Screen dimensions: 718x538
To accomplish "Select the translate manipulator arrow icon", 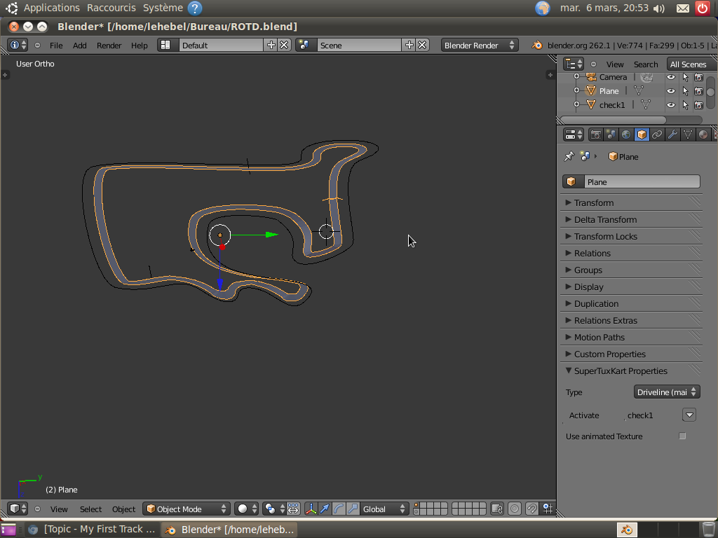I will coord(324,509).
